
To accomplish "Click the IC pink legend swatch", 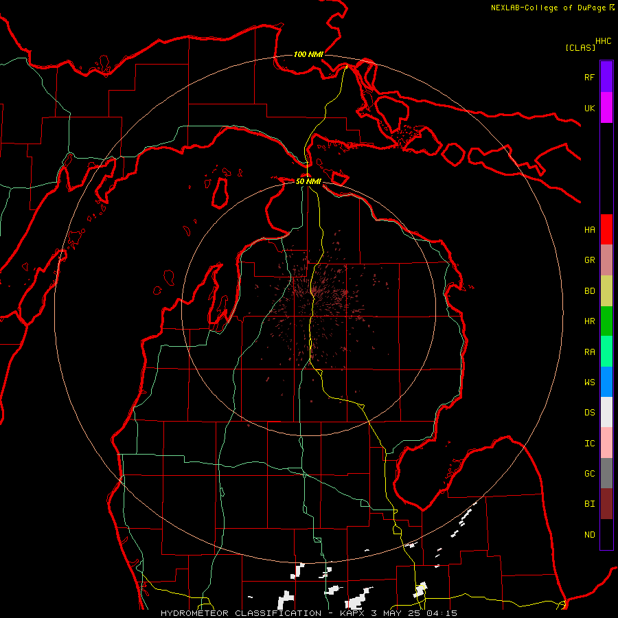I will [606, 443].
